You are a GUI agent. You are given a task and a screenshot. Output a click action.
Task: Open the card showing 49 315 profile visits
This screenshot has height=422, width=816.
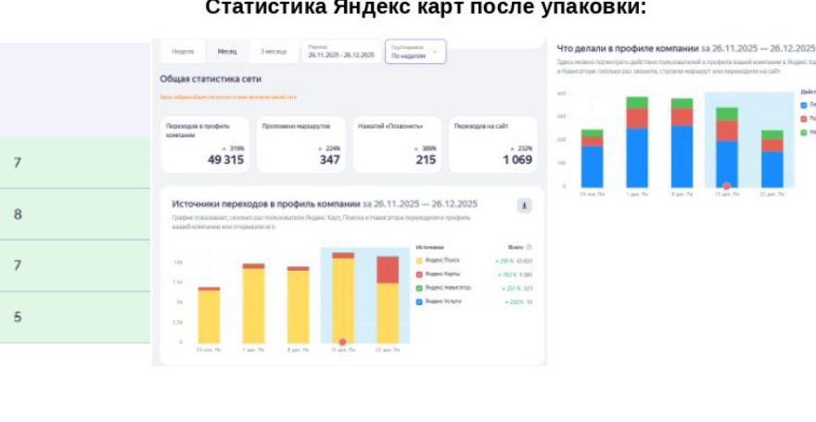205,145
